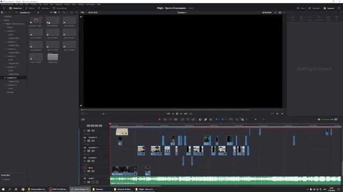Lock the Location 2 video track
This screenshot has width=343, height=192.
pos(85,141)
